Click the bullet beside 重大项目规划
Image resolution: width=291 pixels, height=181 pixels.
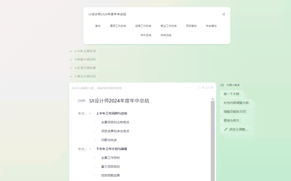pos(95,167)
